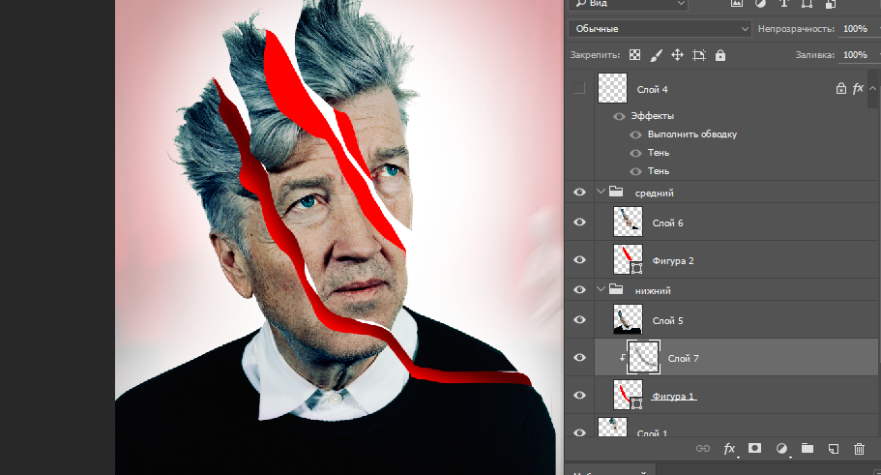Hide layer Слой 7

coord(579,358)
